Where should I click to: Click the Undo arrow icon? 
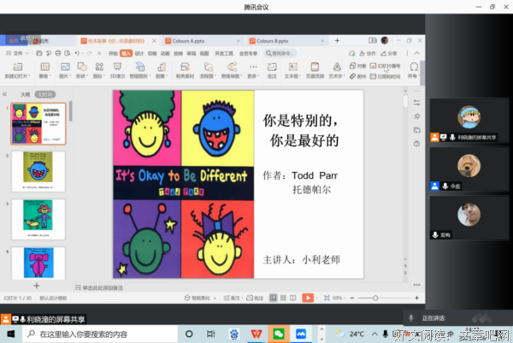[x=77, y=53]
